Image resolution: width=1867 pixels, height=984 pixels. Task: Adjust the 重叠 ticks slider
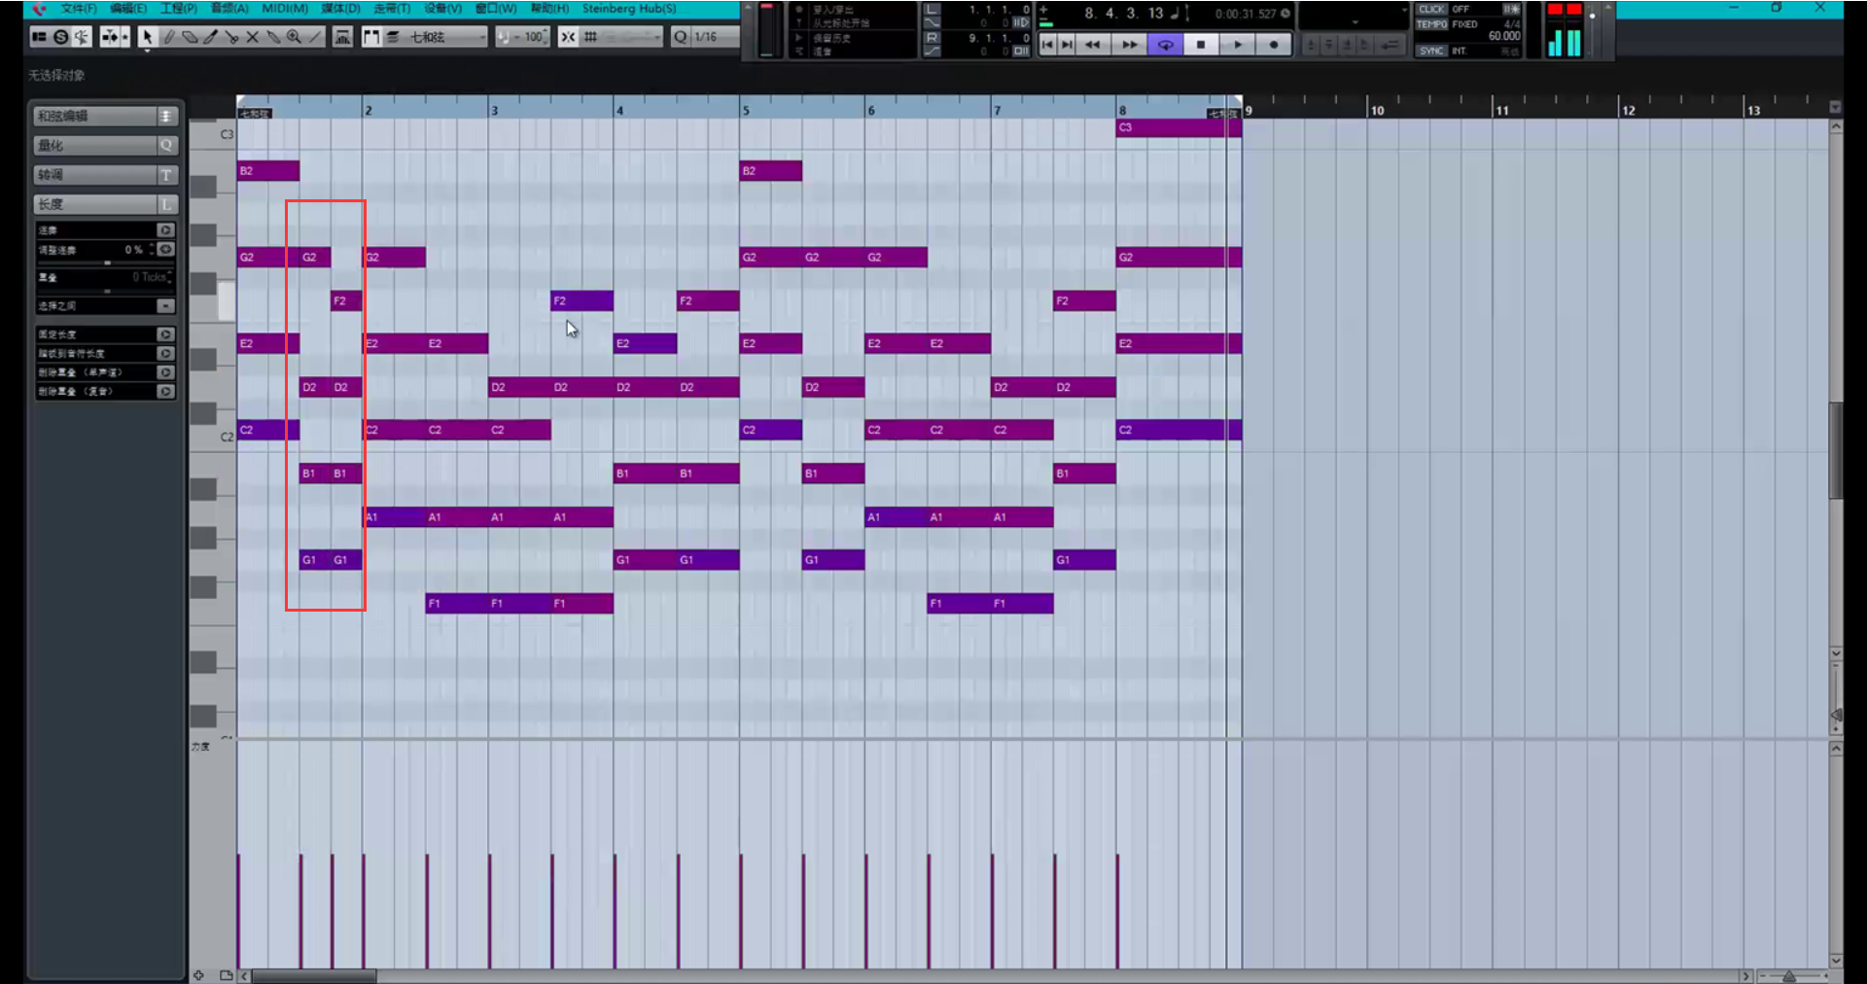coord(105,290)
